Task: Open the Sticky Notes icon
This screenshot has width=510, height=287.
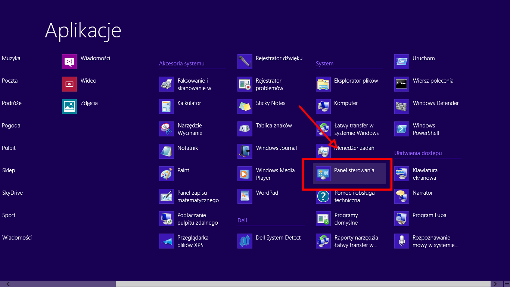Action: click(x=245, y=107)
